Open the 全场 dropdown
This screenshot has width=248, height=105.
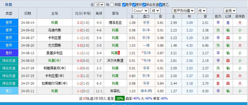tap(230, 11)
